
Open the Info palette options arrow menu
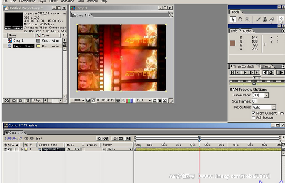(x=283, y=31)
